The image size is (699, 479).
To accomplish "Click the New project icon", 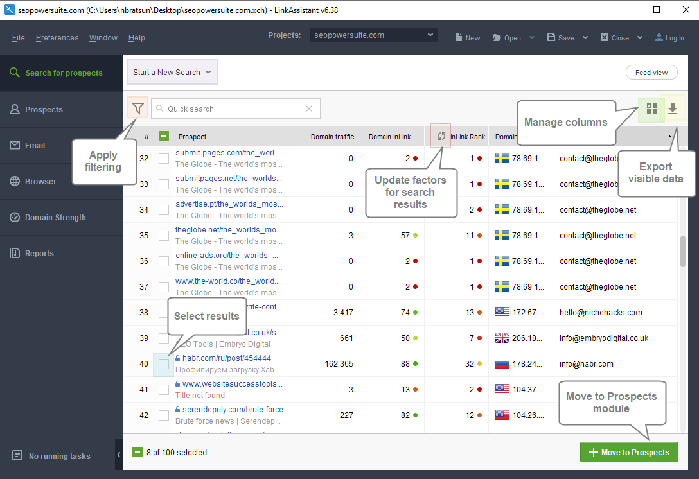I will point(458,37).
